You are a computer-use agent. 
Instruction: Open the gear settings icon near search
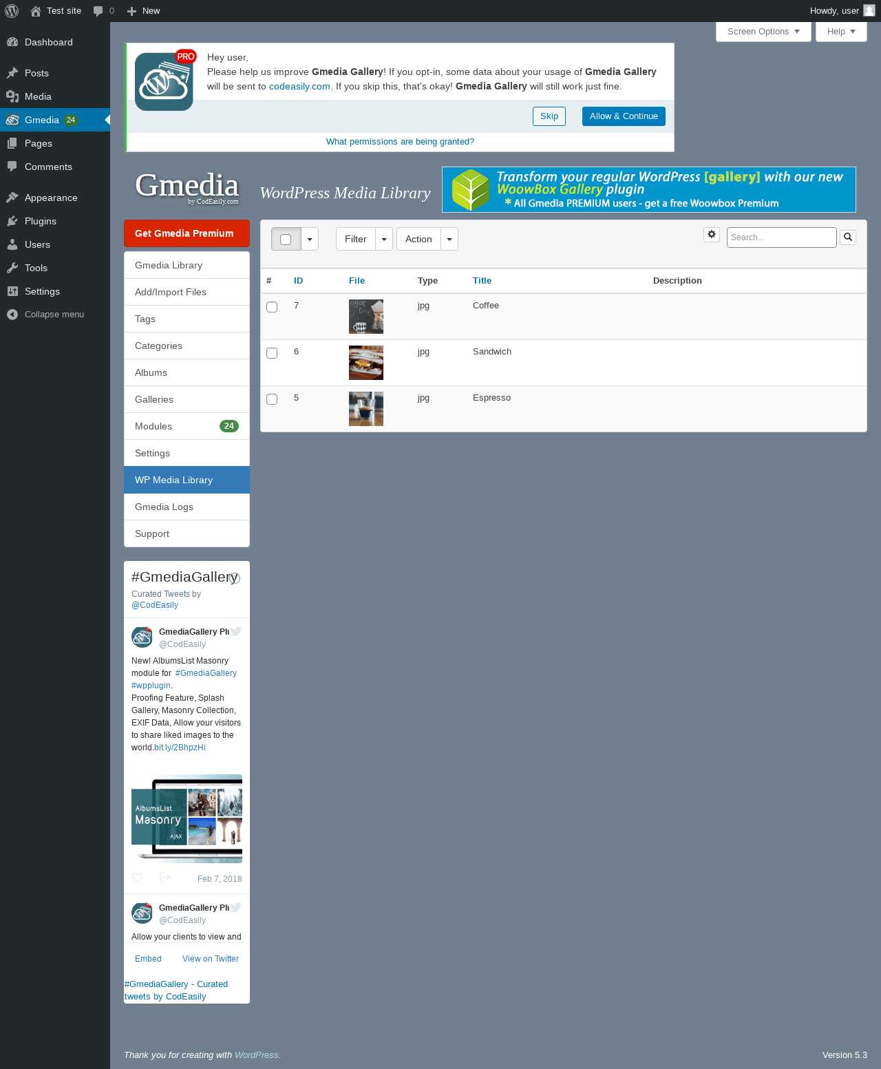click(712, 235)
